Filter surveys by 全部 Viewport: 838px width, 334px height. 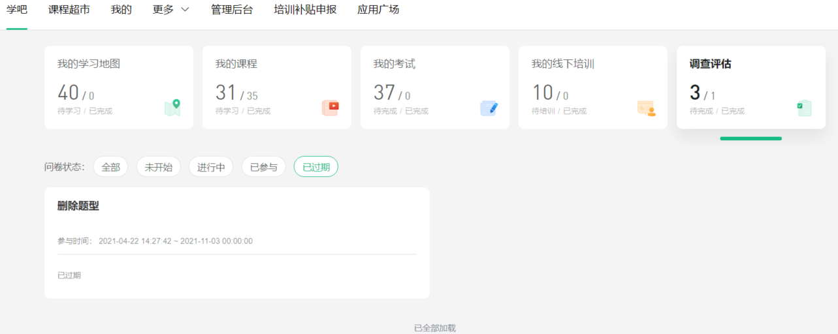pos(111,167)
